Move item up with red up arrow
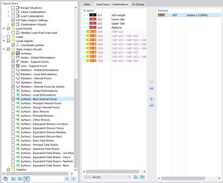This screenshot has width=223, height=183. pyautogui.click(x=67, y=179)
